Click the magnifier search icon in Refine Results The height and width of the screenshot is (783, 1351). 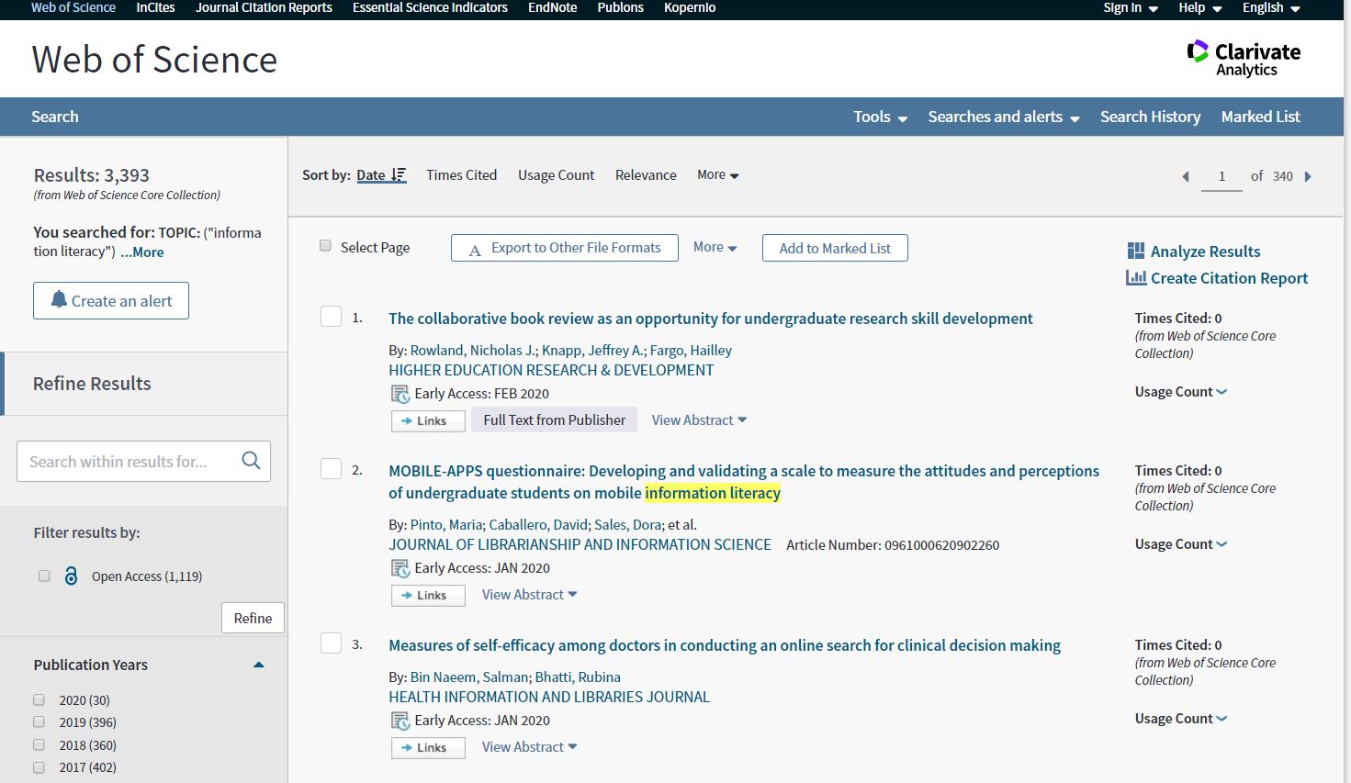pos(251,461)
